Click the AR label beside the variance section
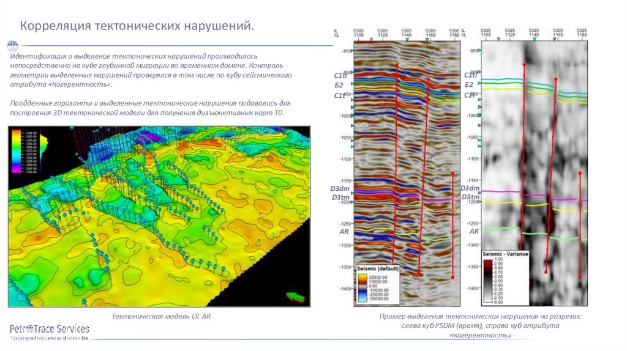 (474, 231)
